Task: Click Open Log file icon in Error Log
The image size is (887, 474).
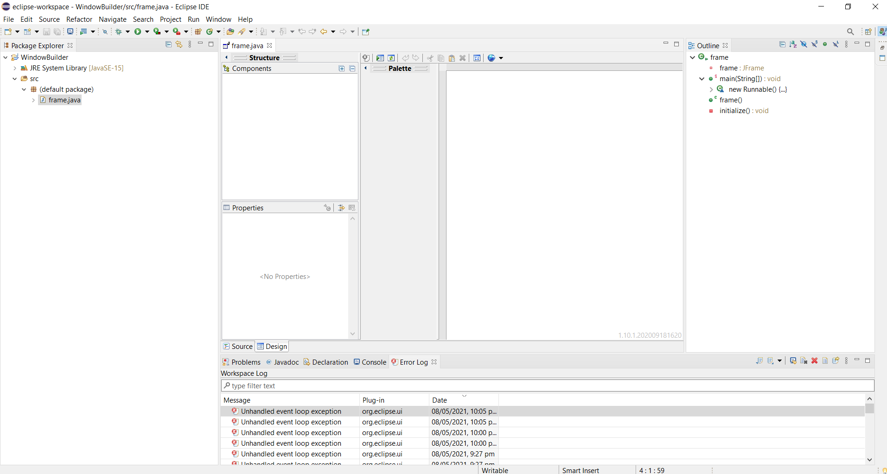Action: [825, 361]
